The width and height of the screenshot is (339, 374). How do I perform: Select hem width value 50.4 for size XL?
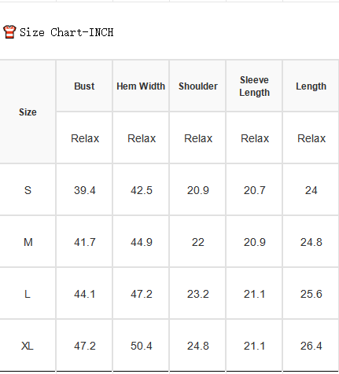point(142,346)
